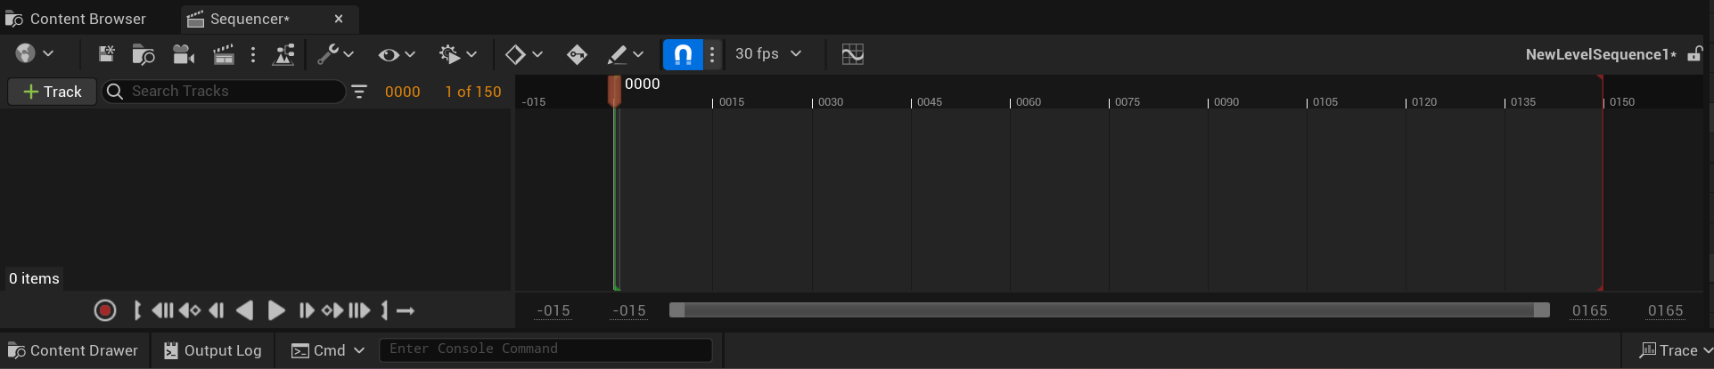
Task: Click the Render movie clapperboard icon
Action: point(224,54)
